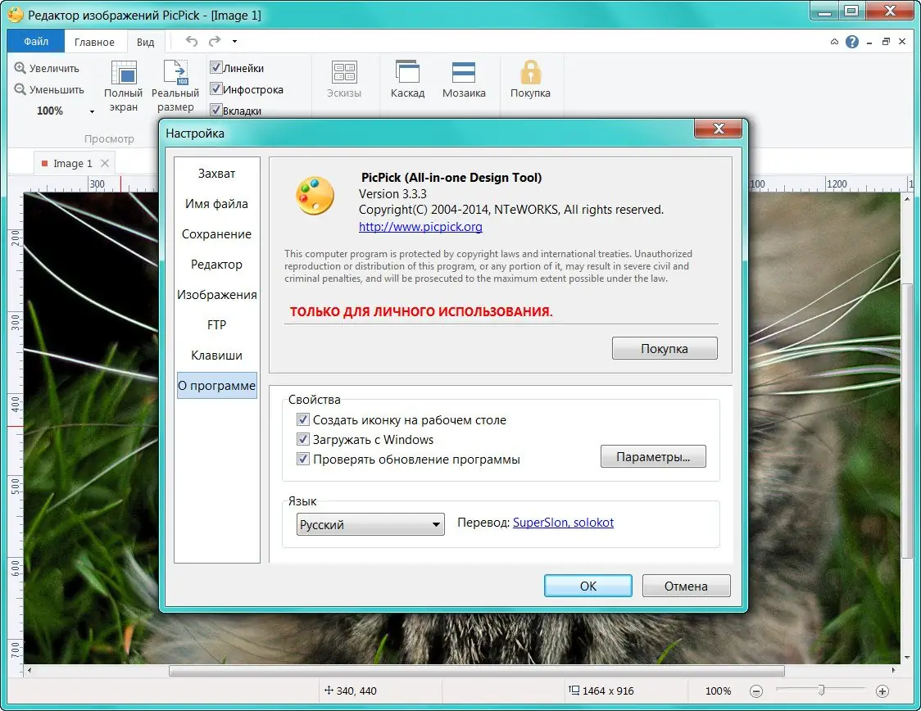Click the ribbon Purchase (Покупка) lock icon
Image resolution: width=921 pixels, height=711 pixels.
530,73
